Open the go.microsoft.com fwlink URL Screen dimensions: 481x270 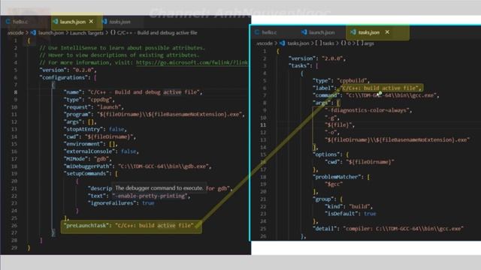[192, 62]
